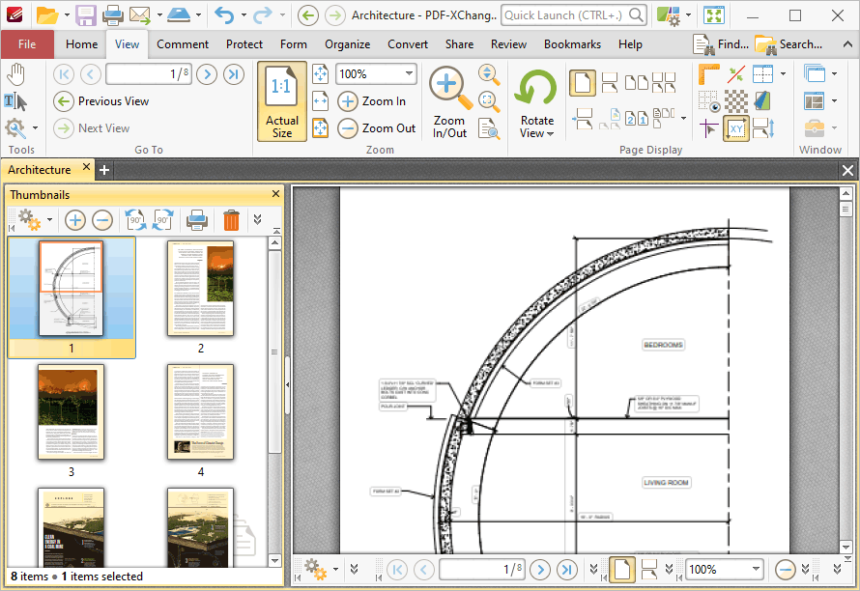Screen dimensions: 860x591
Task: Toggle the highlighted XY coordinates display
Action: [x=736, y=128]
